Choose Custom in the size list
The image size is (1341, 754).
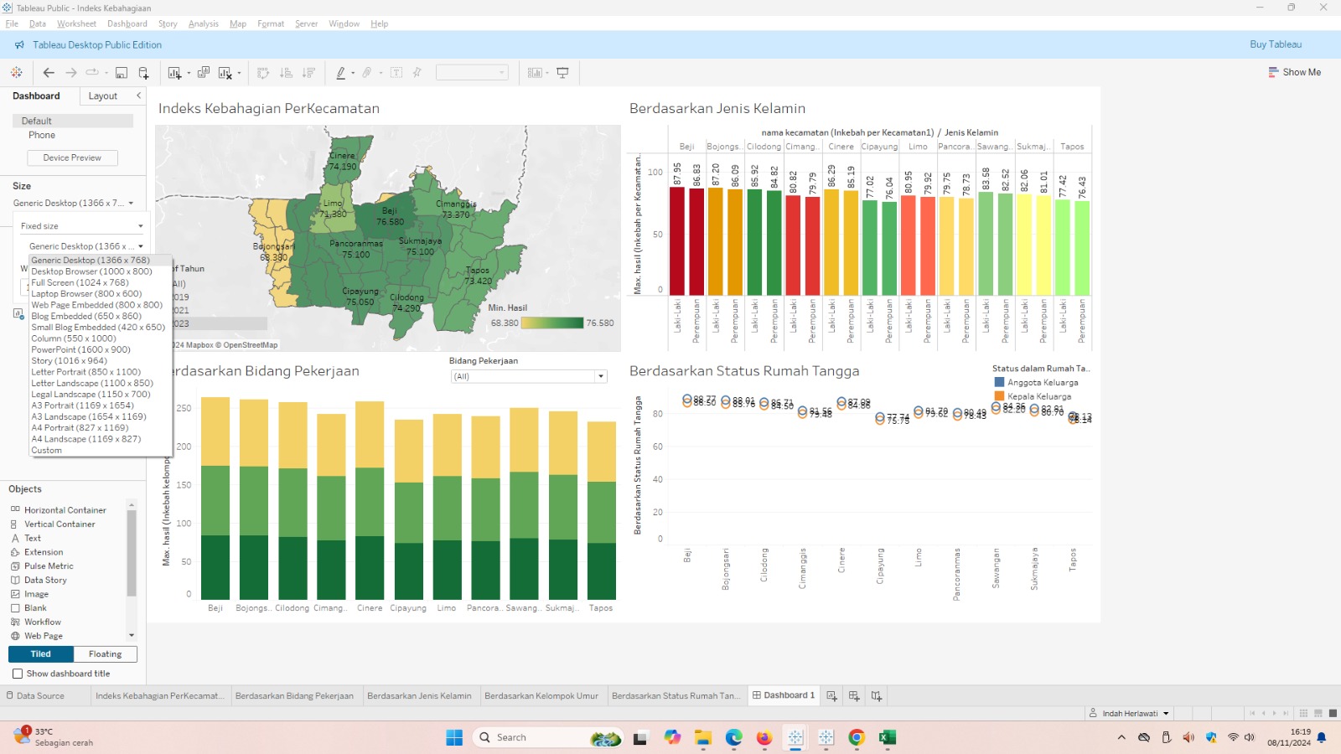coord(47,450)
